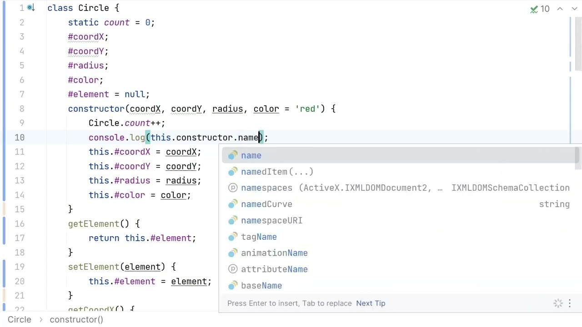Click the field icon beside 'name' suggestion

[233, 156]
